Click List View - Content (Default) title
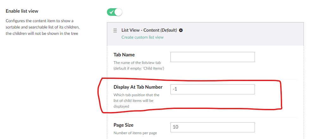309x139 pixels. tap(149, 30)
